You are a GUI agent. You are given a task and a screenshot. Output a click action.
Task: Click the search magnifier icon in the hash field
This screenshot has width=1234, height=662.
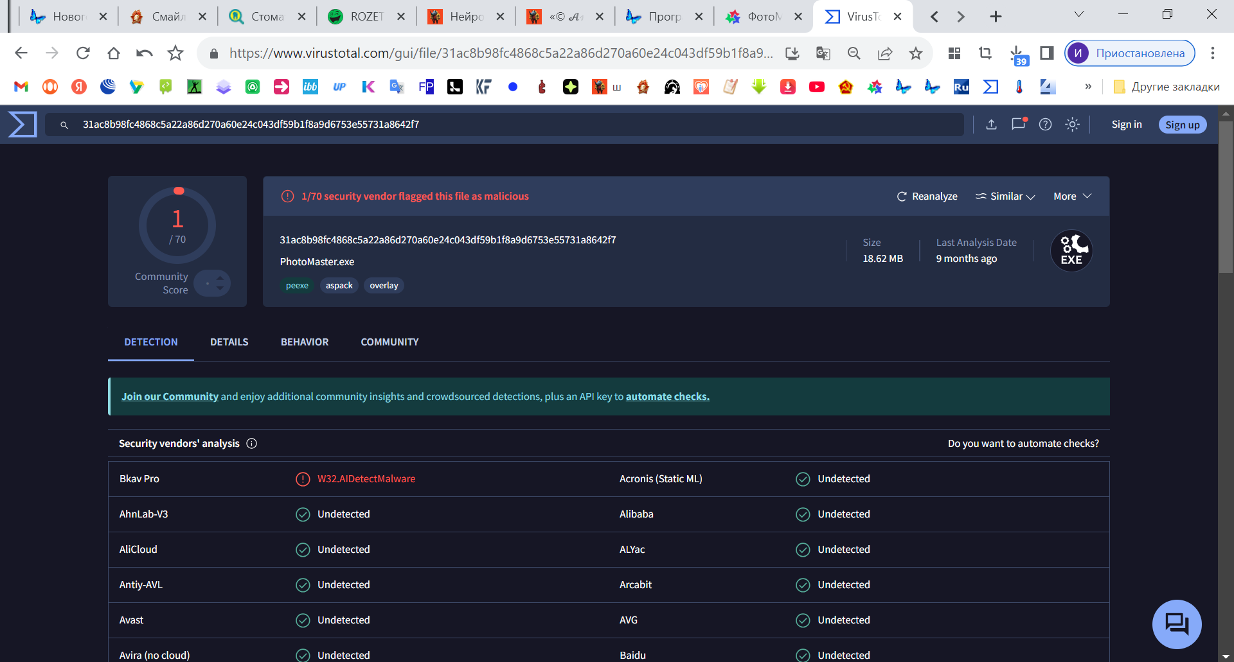tap(64, 125)
